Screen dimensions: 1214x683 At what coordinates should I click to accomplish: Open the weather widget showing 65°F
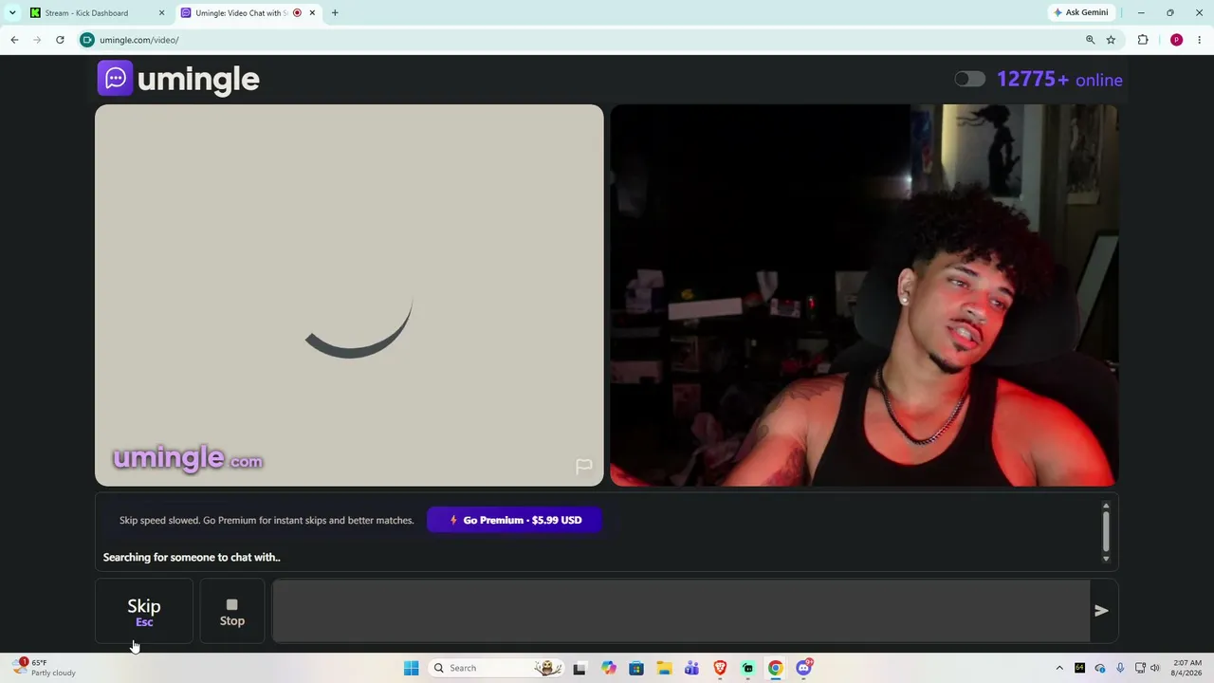pos(45,668)
